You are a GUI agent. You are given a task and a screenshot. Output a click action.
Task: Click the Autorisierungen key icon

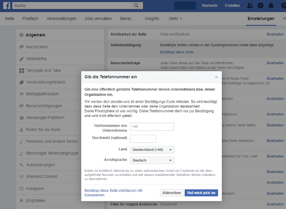[x=22, y=165]
